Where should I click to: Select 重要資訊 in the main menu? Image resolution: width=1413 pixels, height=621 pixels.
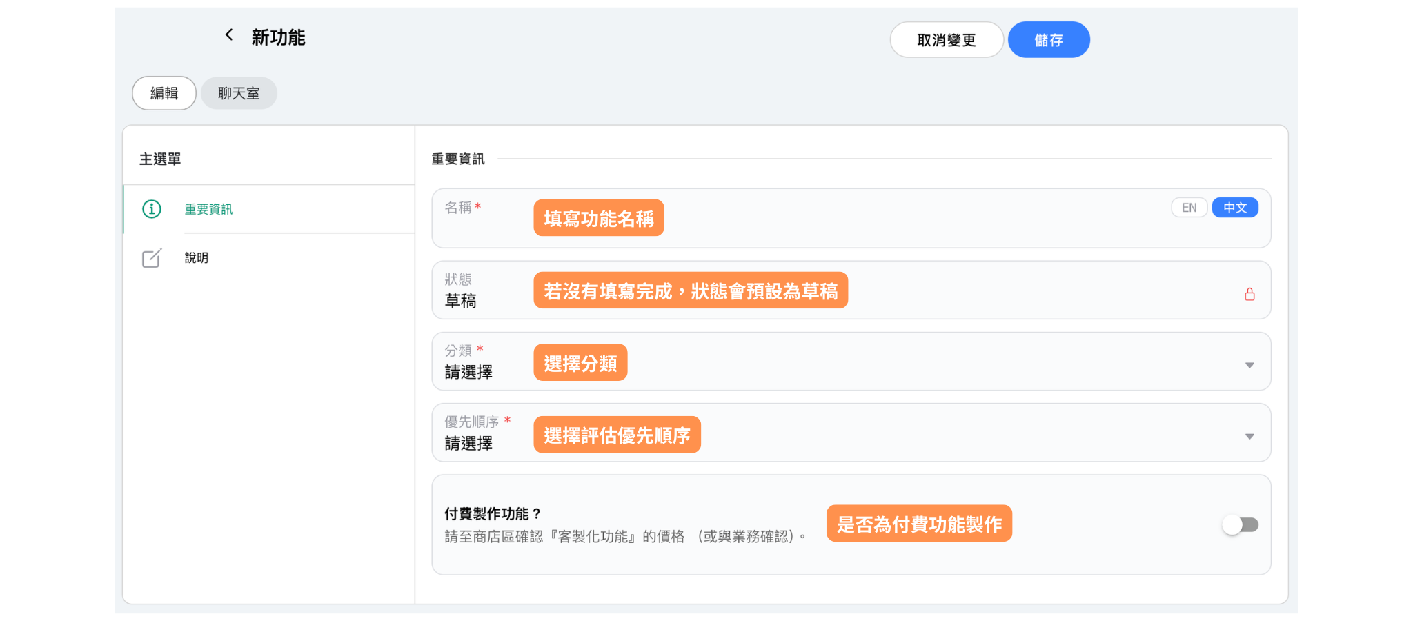coord(208,209)
